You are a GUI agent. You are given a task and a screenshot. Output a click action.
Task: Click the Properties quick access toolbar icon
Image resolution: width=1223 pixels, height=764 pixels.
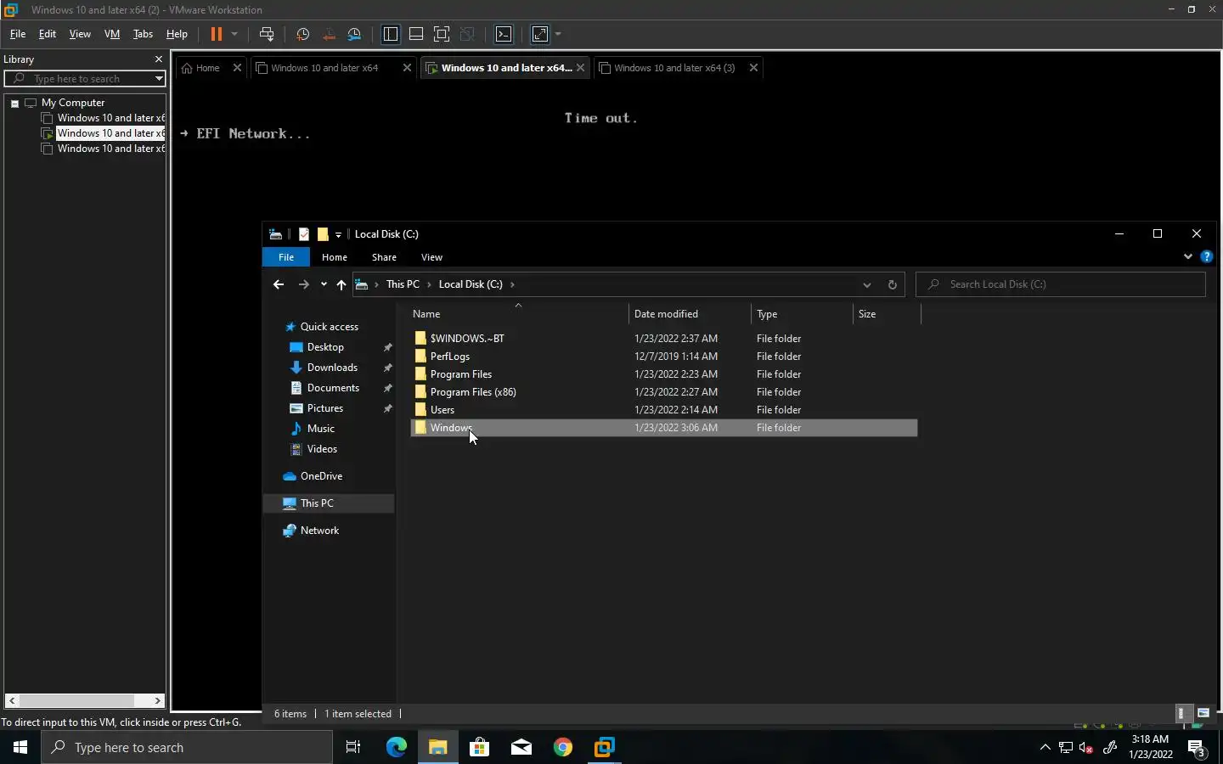[304, 234]
